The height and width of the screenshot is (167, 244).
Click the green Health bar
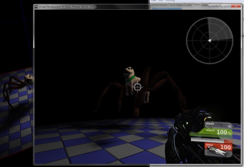point(209,132)
